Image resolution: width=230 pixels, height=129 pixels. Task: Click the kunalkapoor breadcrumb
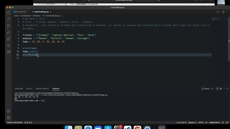pyautogui.click(x=26, y=16)
